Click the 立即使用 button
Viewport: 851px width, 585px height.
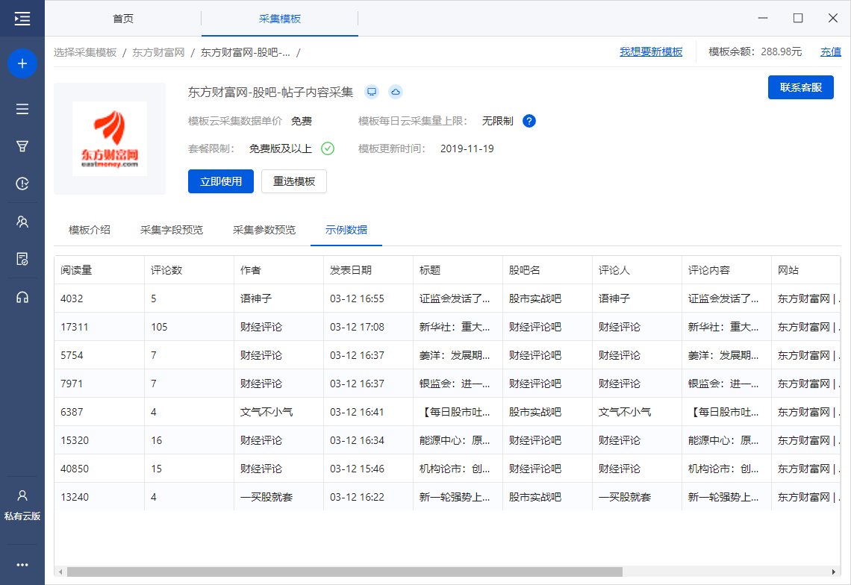(x=221, y=181)
